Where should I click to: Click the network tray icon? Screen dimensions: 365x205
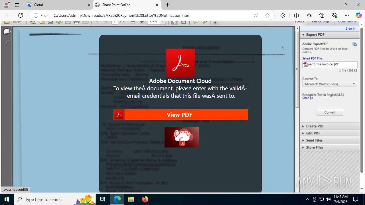pyautogui.click(x=321, y=199)
